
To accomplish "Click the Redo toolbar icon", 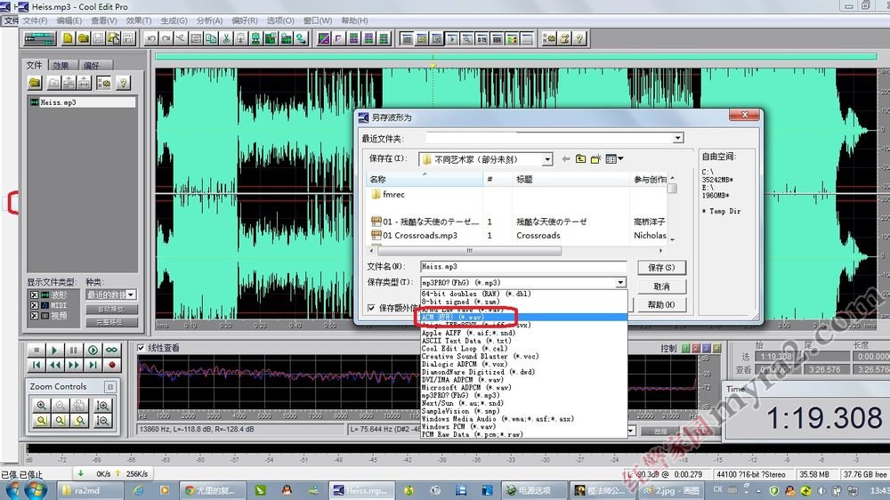I will [166, 38].
